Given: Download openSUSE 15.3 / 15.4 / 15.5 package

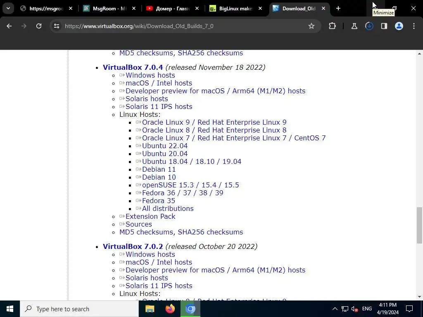Looking at the screenshot, I should (190, 185).
